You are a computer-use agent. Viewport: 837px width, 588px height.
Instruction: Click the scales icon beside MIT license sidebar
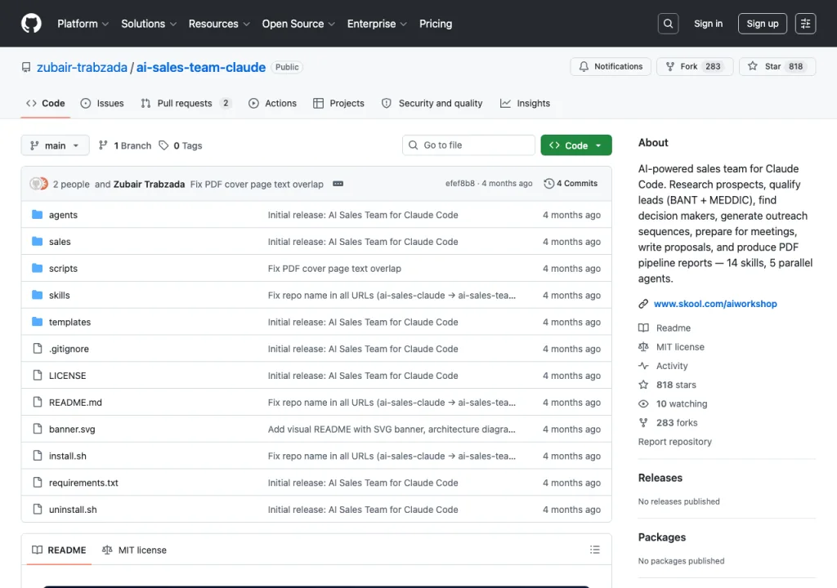(x=643, y=347)
